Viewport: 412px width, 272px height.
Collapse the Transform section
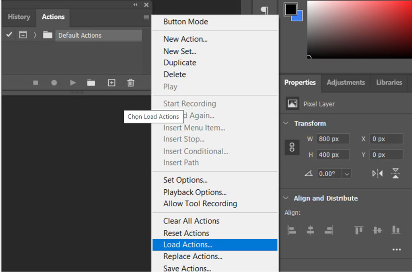click(x=286, y=123)
